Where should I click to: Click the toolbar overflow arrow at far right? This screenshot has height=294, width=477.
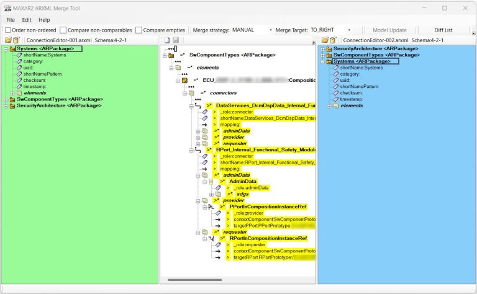[473, 32]
